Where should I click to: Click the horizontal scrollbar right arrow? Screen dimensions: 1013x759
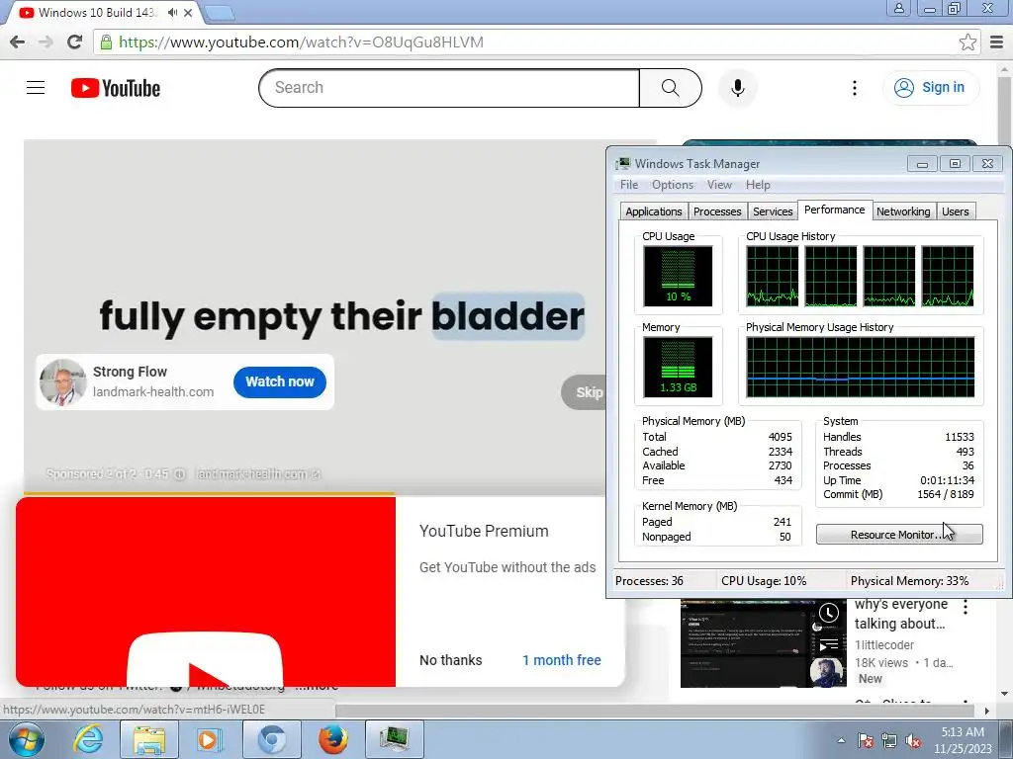point(986,711)
